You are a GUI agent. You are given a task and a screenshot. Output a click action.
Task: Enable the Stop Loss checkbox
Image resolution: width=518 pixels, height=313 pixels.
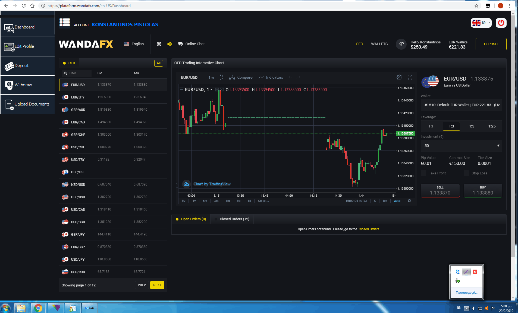(466, 173)
